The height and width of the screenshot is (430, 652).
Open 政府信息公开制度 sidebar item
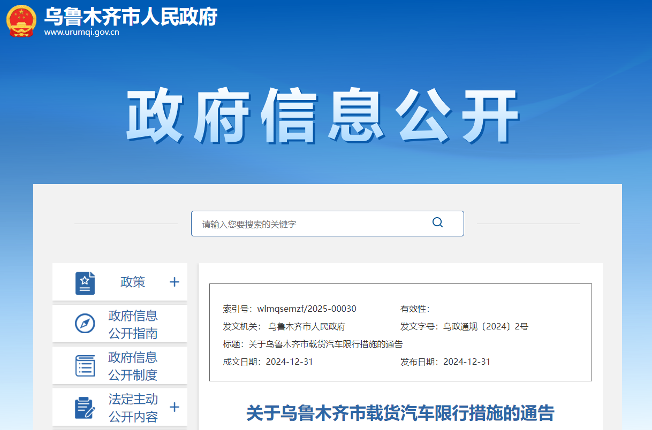click(120, 365)
